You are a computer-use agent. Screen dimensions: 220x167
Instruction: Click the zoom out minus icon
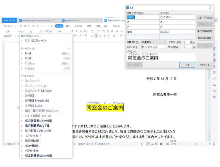pos(181,144)
